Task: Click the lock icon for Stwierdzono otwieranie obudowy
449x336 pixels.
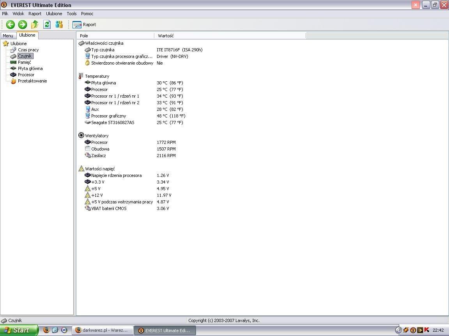Action: 88,63
